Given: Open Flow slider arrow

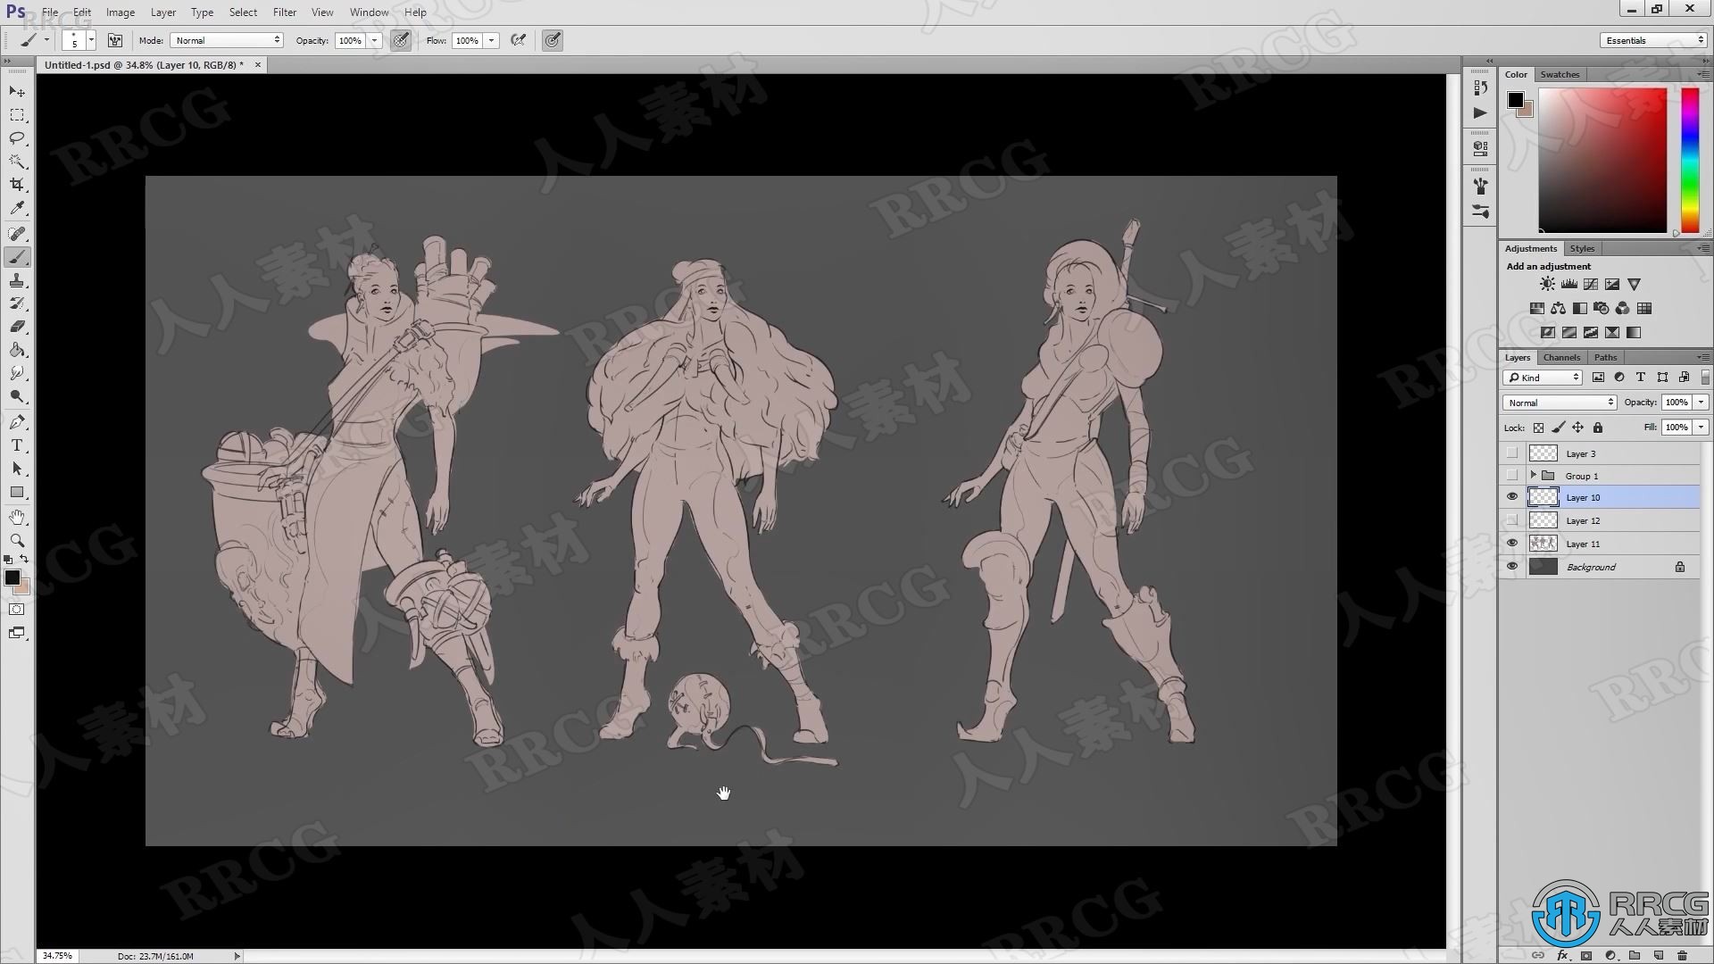Looking at the screenshot, I should click(x=491, y=40).
